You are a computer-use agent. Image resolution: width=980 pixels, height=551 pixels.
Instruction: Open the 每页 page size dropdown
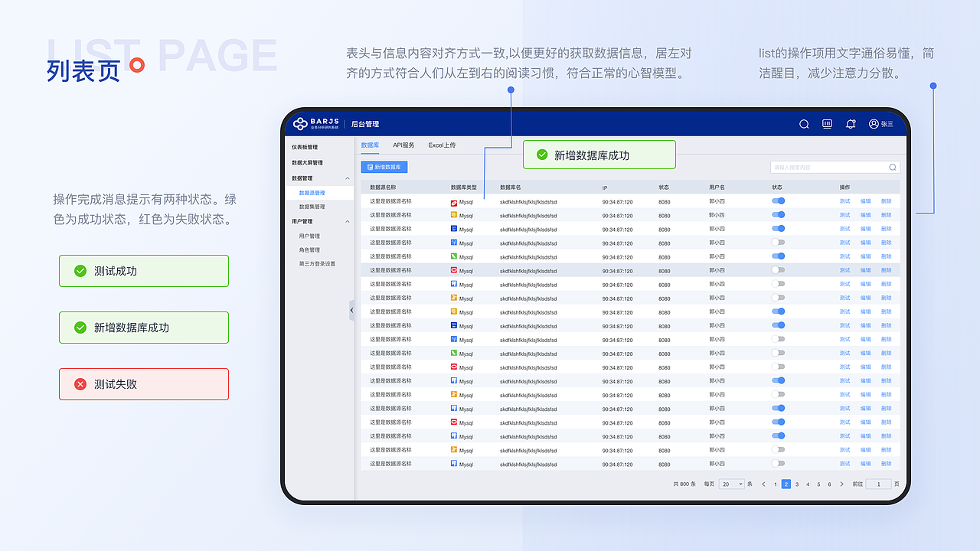tap(731, 484)
